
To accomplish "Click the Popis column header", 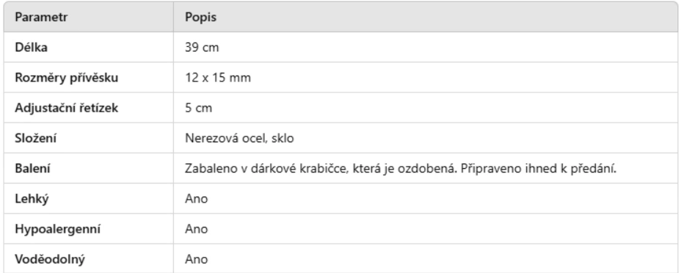I will (x=200, y=18).
